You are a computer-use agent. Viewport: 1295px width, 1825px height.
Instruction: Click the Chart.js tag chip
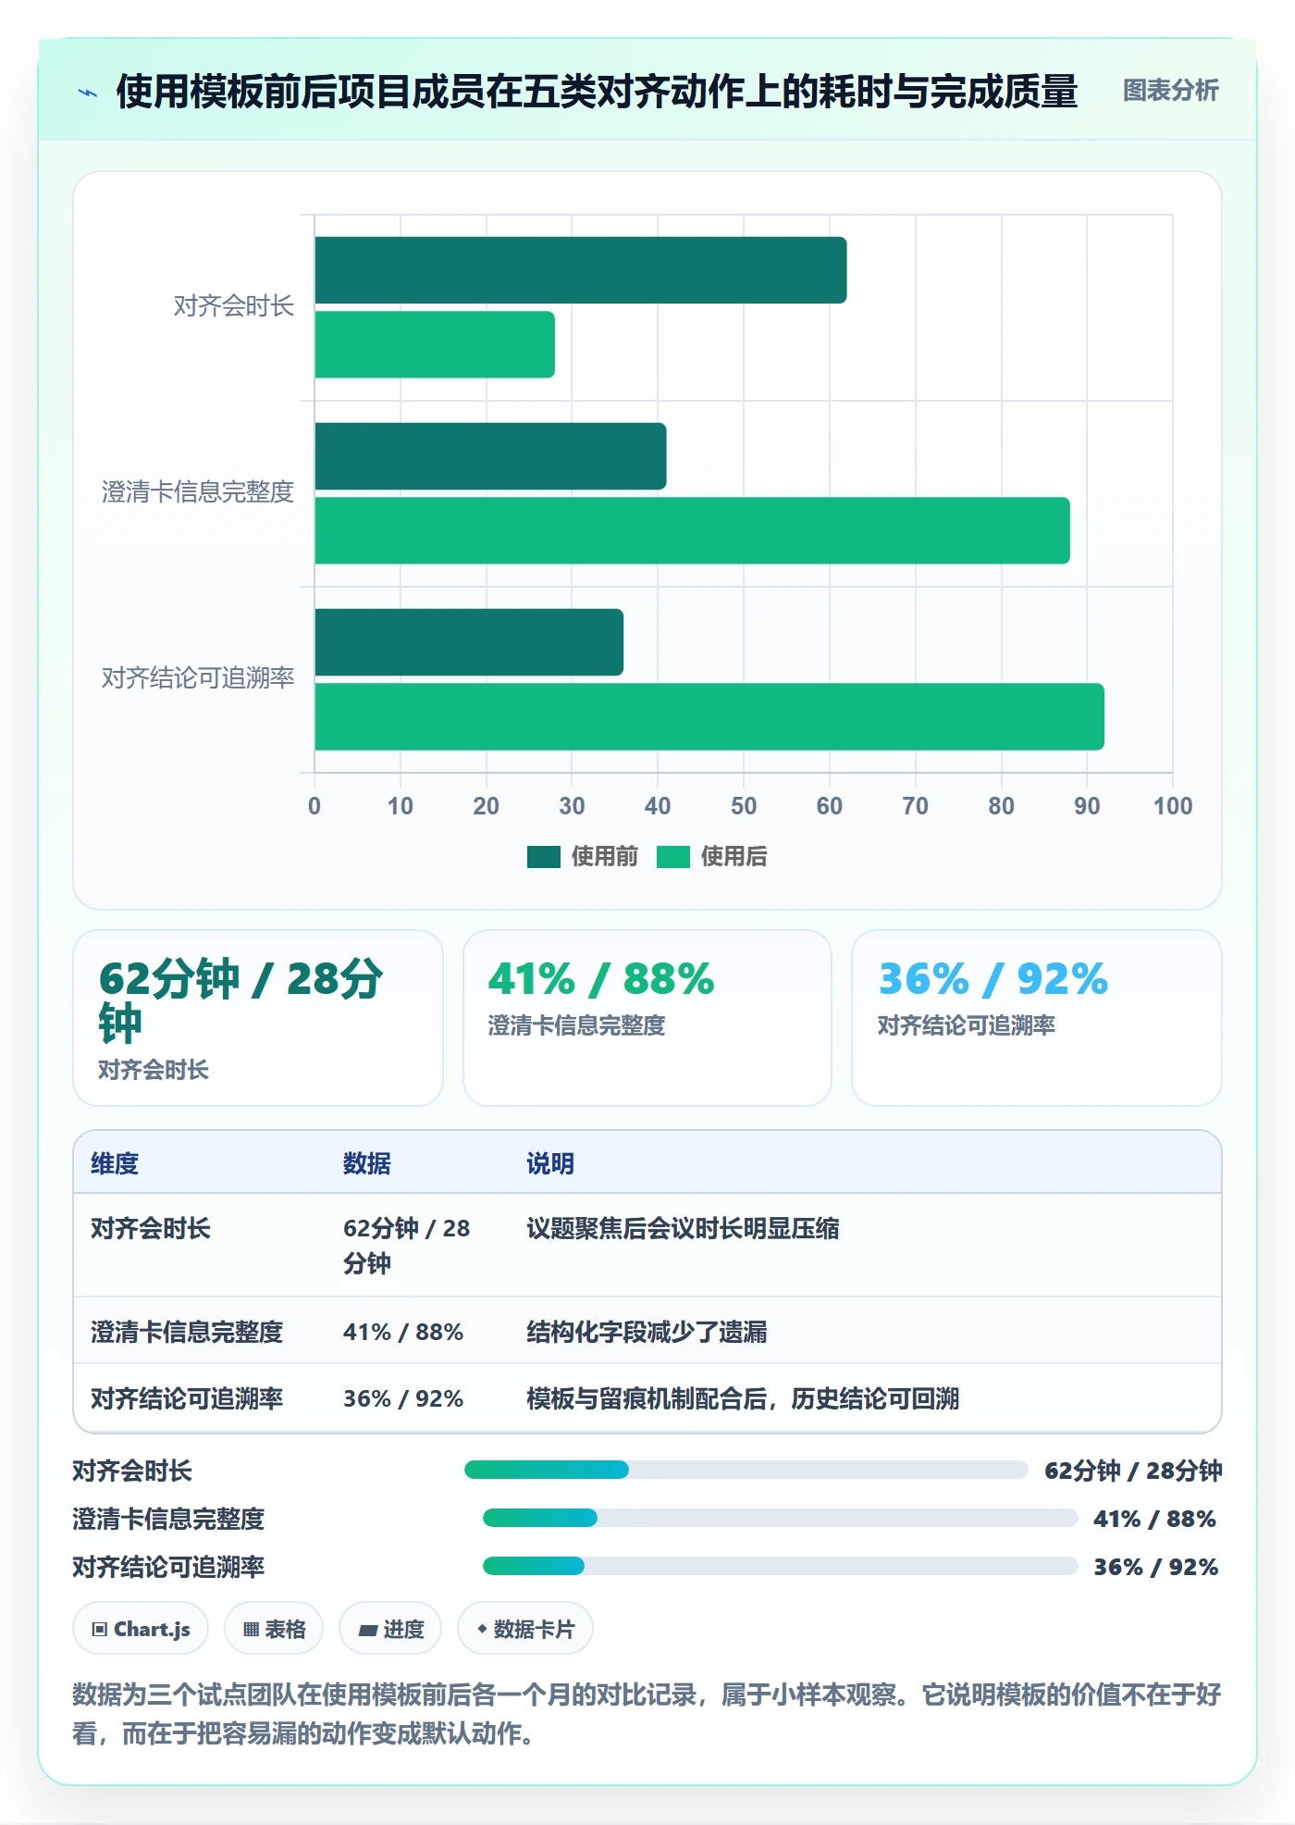click(141, 1629)
